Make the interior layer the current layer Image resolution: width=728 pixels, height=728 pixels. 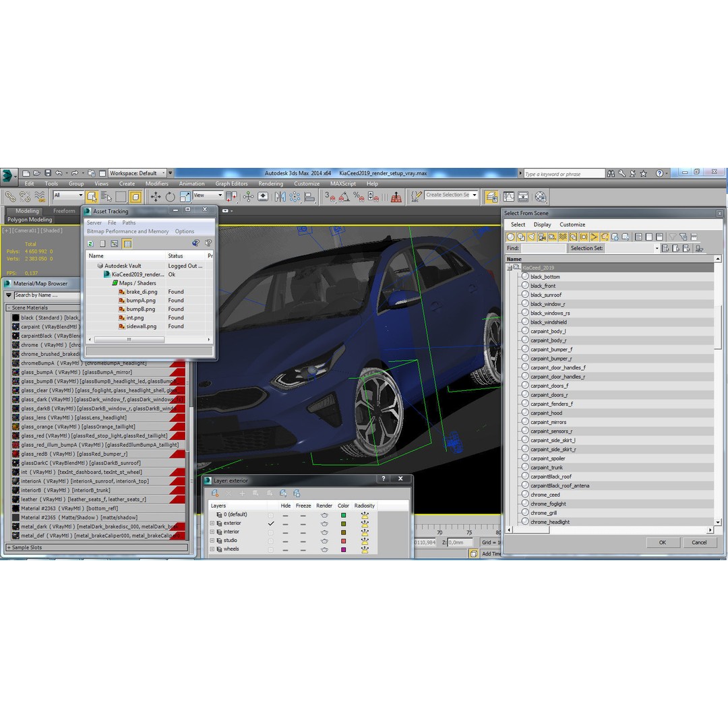[271, 532]
